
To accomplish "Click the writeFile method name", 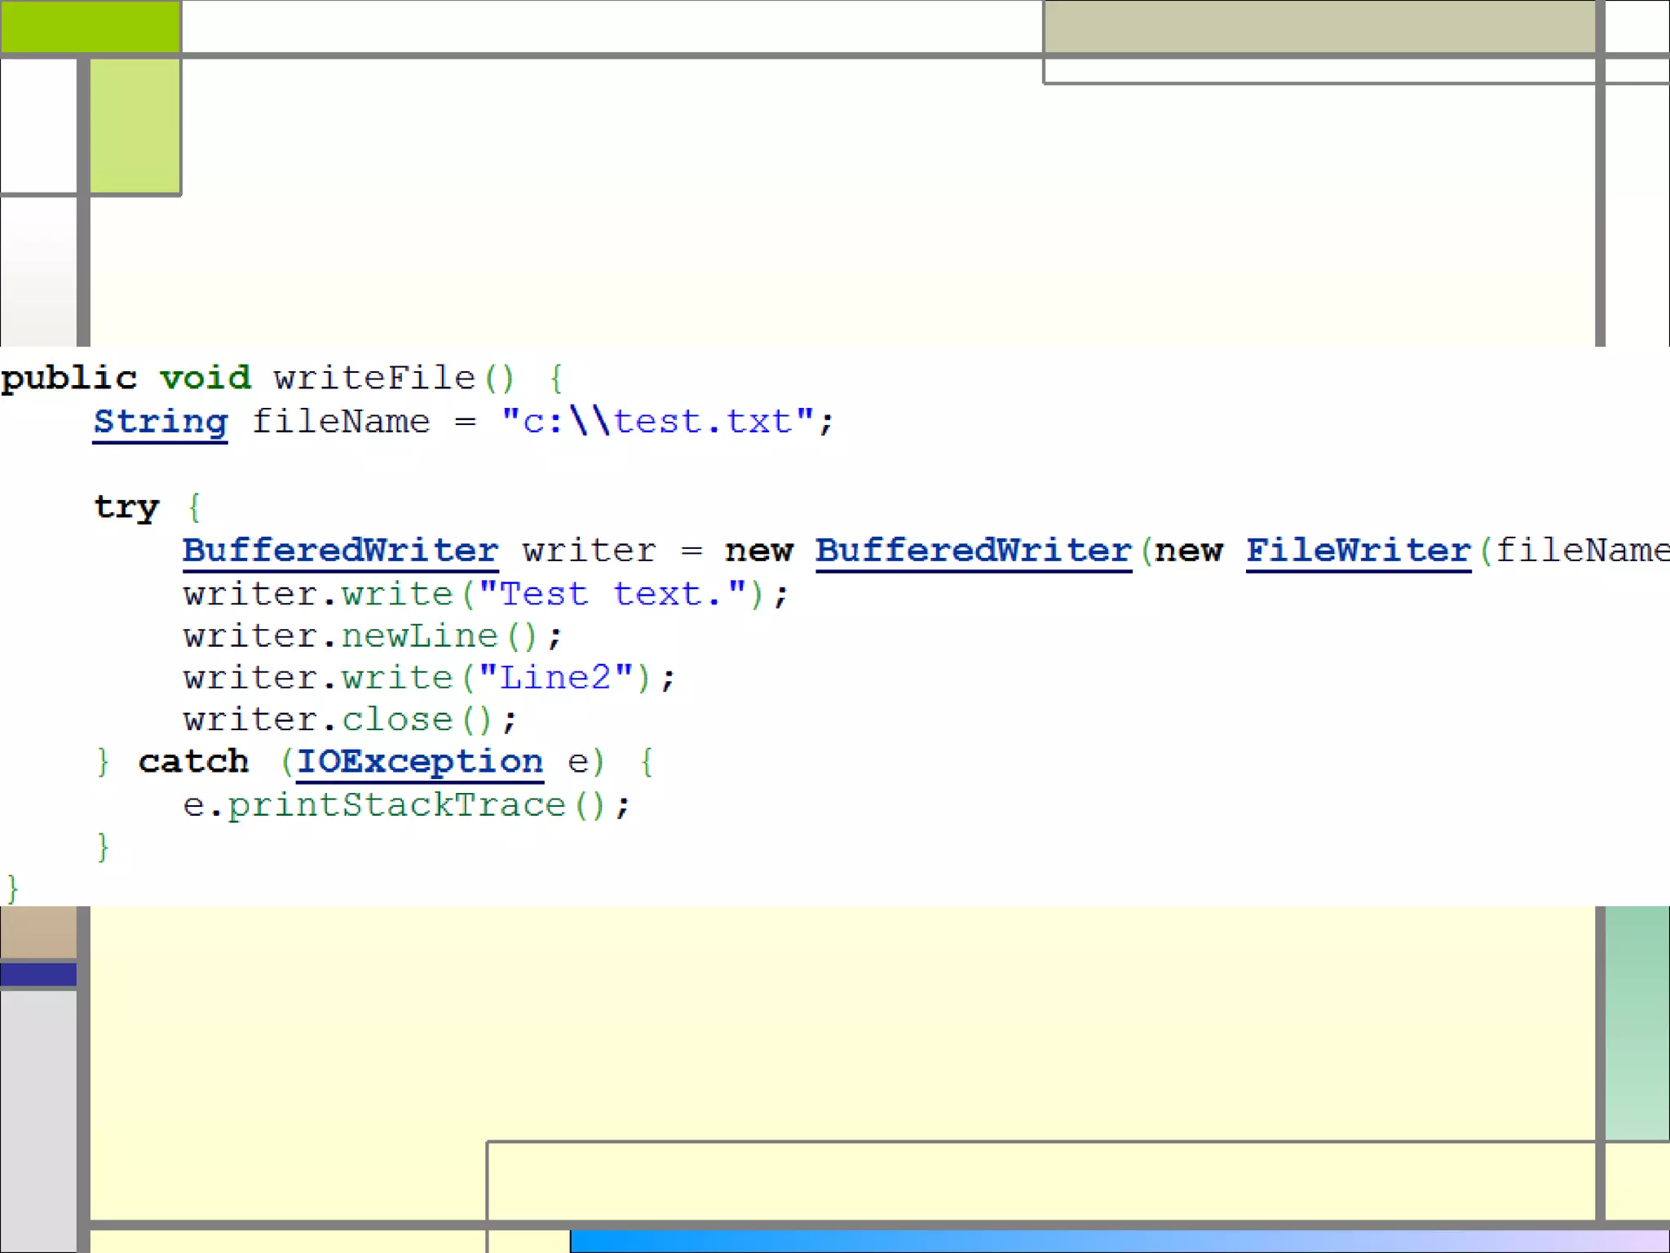I will (x=374, y=379).
